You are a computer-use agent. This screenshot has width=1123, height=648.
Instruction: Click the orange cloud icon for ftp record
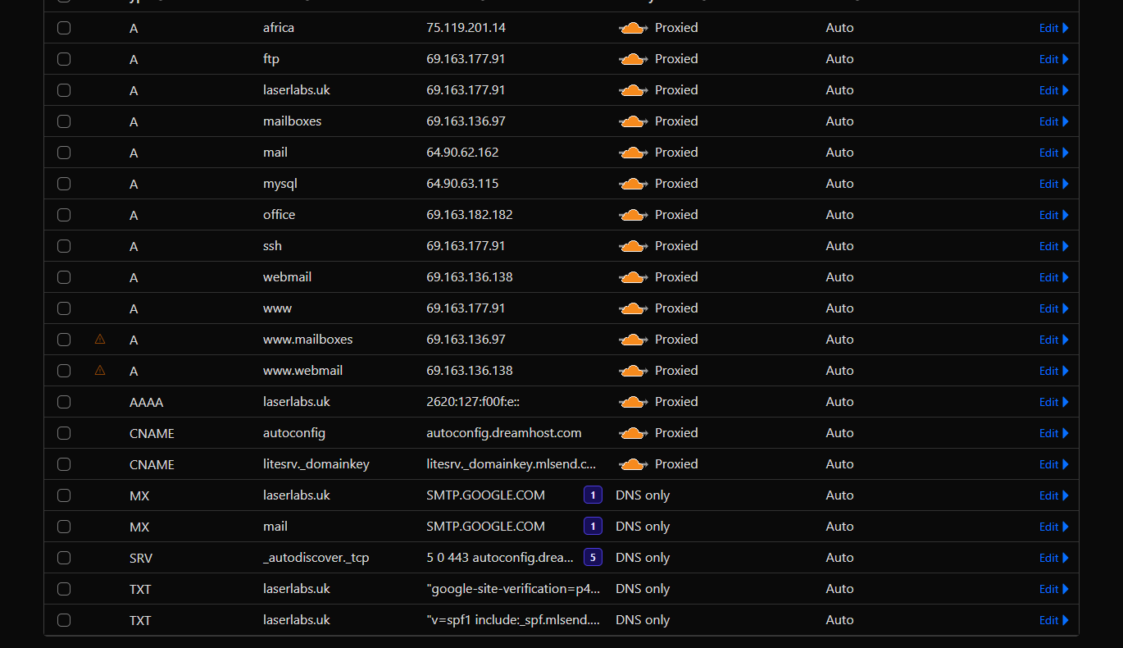click(633, 58)
